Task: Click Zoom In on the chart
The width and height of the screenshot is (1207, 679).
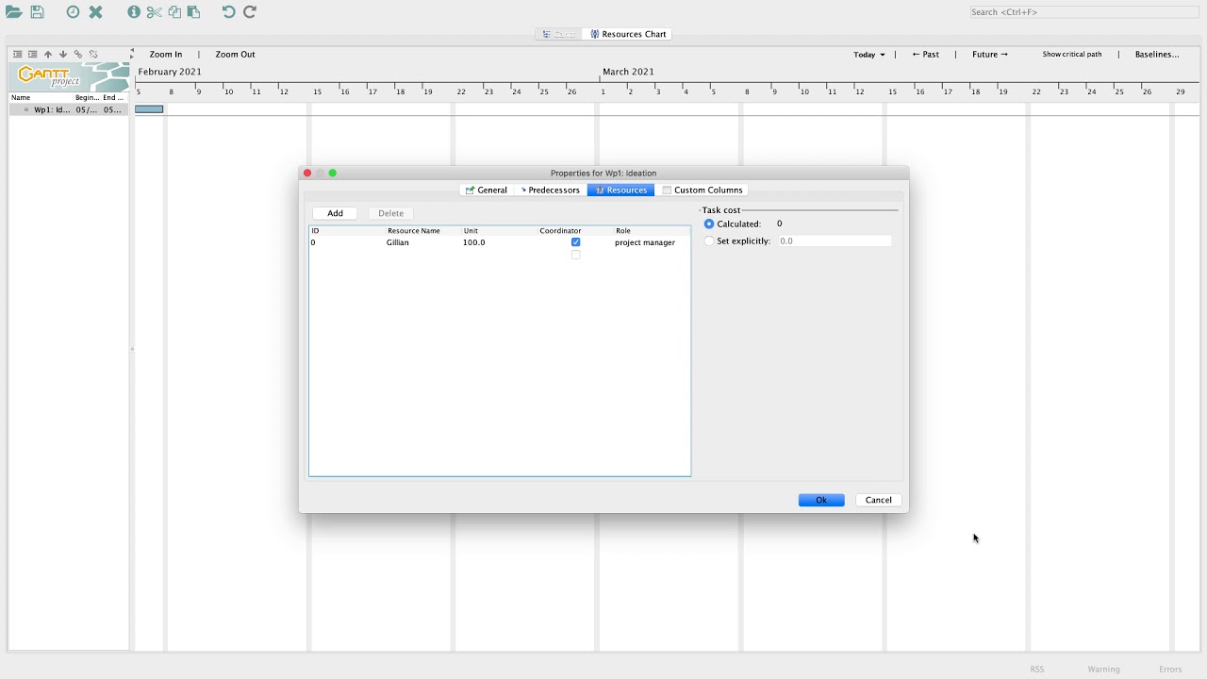Action: point(166,55)
